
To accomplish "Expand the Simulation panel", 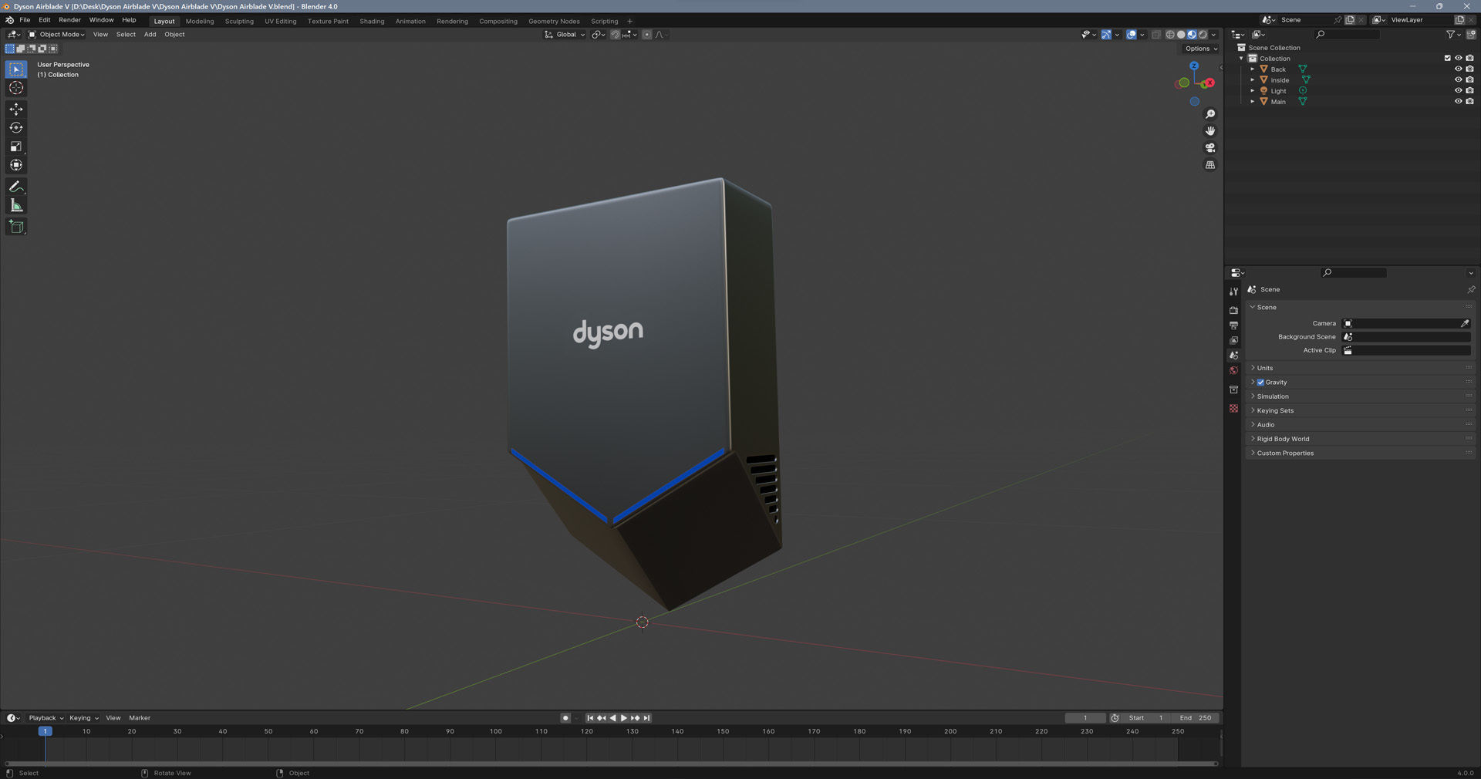I will (1361, 396).
